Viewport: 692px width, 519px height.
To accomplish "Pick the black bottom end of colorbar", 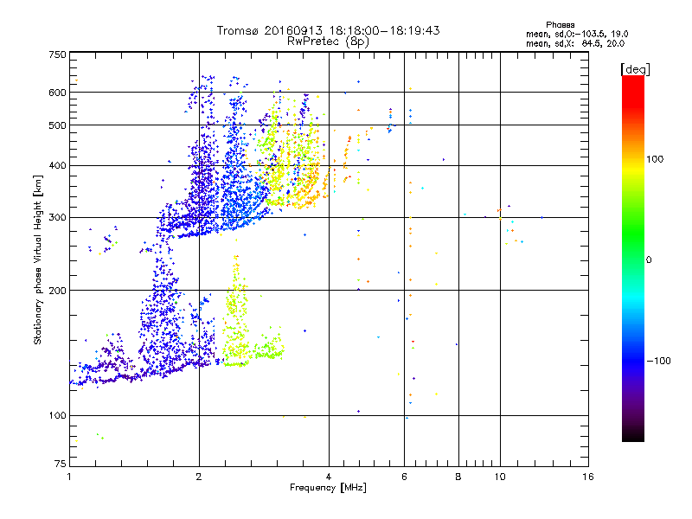I will coord(633,435).
